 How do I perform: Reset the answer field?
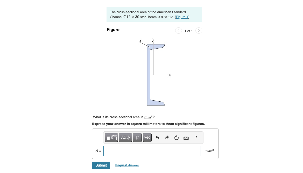point(177,138)
